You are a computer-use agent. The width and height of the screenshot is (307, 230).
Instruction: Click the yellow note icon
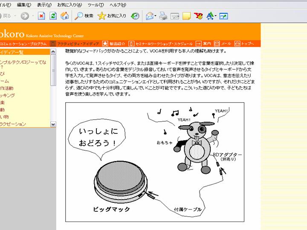(186, 16)
